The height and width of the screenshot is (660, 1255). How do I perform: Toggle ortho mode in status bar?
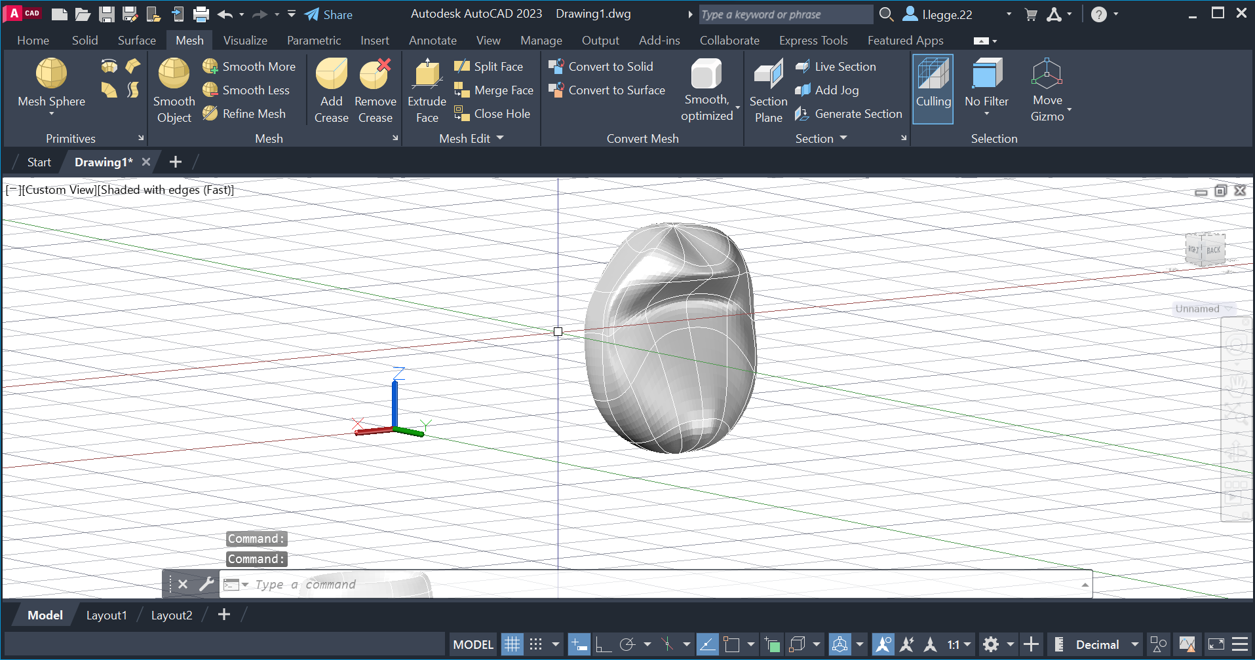point(603,644)
